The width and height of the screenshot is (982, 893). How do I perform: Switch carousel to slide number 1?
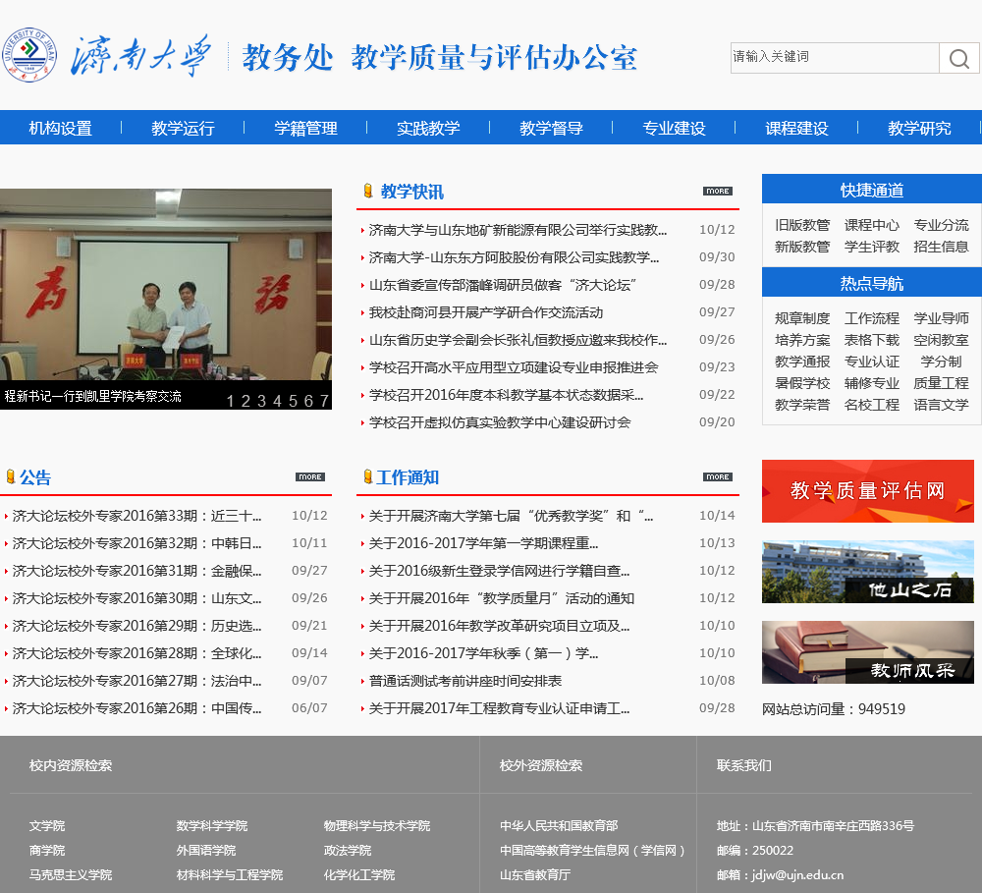230,401
